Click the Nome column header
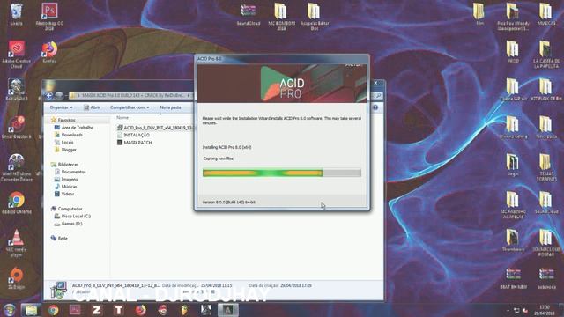This screenshot has width=564, height=317. pyautogui.click(x=122, y=117)
